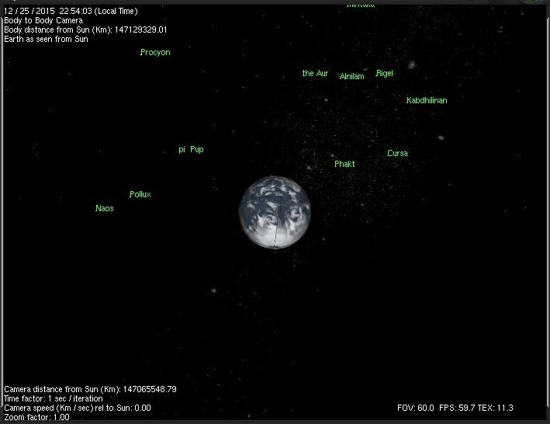Click the Time factor readout
Screen dimensions: 550x424
coord(54,398)
